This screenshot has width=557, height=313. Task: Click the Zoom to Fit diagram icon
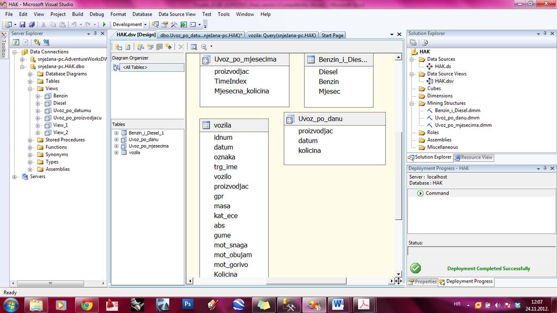pyautogui.click(x=194, y=47)
